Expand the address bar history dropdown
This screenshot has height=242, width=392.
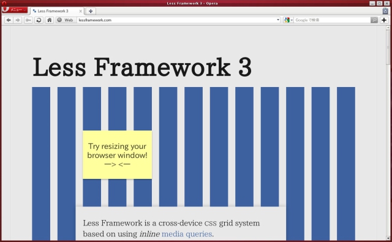pyautogui.click(x=278, y=20)
